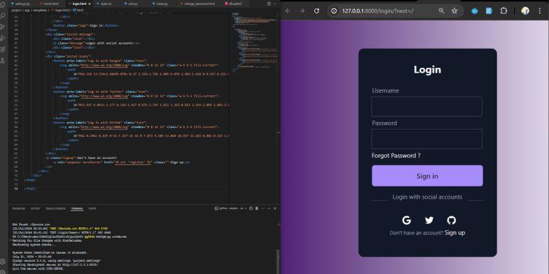Viewport: 549px width, 274px height.
Task: Open the Source Control view
Action: click(x=3, y=27)
